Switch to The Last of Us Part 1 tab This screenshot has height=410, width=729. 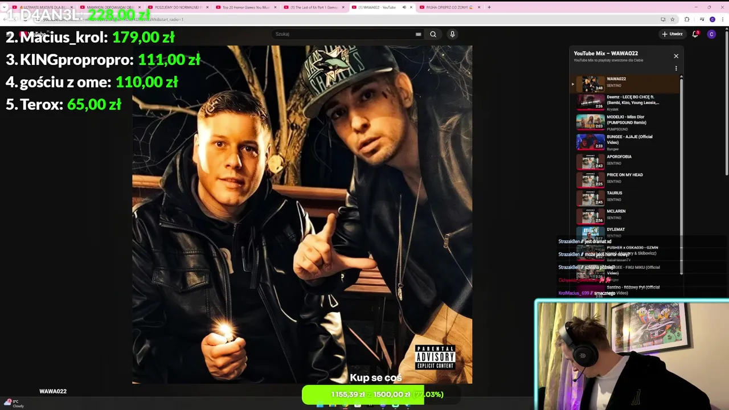coord(314,7)
